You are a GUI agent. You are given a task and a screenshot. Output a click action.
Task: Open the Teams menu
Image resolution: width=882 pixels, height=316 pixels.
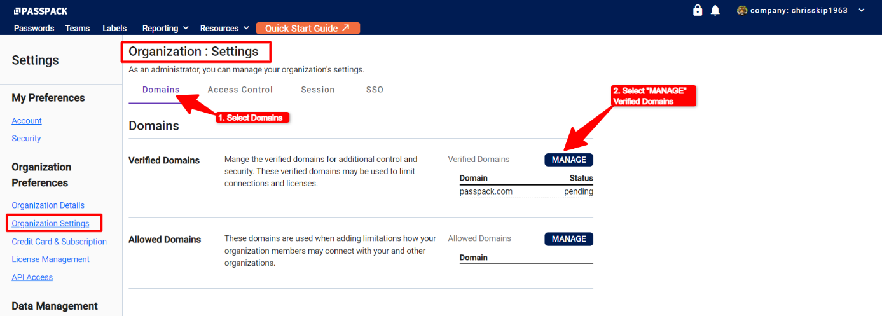coord(78,28)
